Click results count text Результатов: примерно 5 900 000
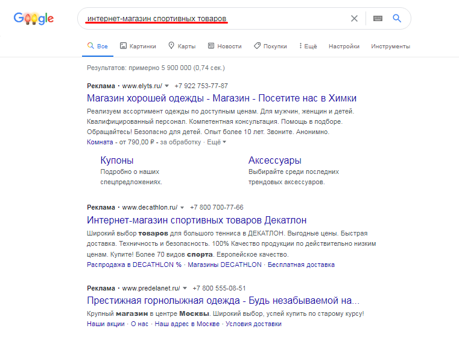The image size is (459, 337). coord(139,68)
